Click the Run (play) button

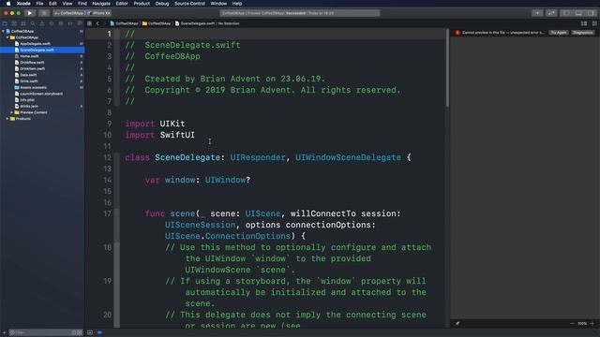point(30,13)
